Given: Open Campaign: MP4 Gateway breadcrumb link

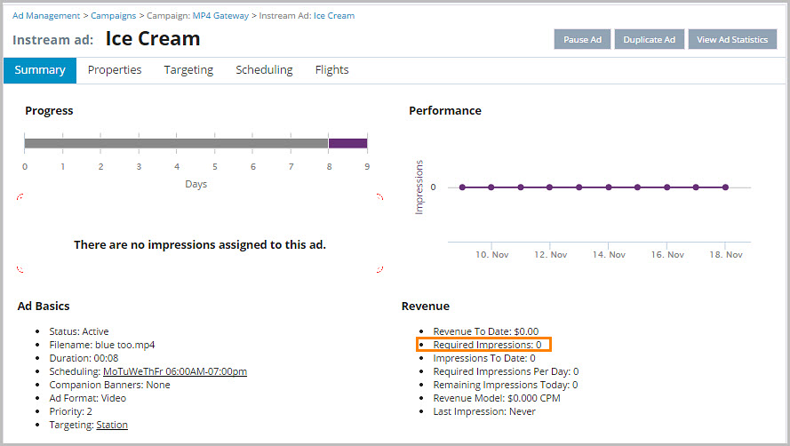Looking at the screenshot, I should coord(197,16).
